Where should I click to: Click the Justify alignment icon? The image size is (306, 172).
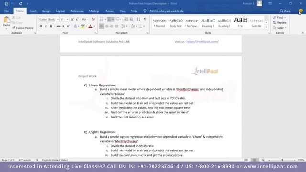117,26
